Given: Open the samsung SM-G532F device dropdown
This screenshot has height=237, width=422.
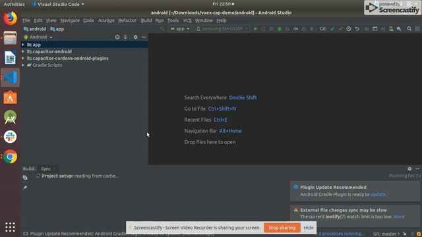Looking at the screenshot, I should click(x=222, y=29).
